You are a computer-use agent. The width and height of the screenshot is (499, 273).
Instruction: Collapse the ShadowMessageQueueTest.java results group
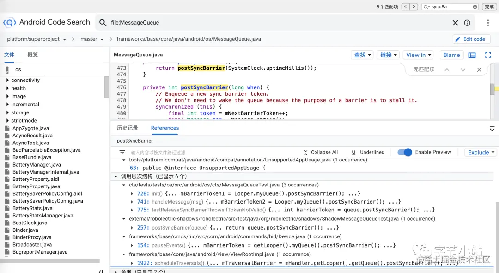click(x=124, y=219)
